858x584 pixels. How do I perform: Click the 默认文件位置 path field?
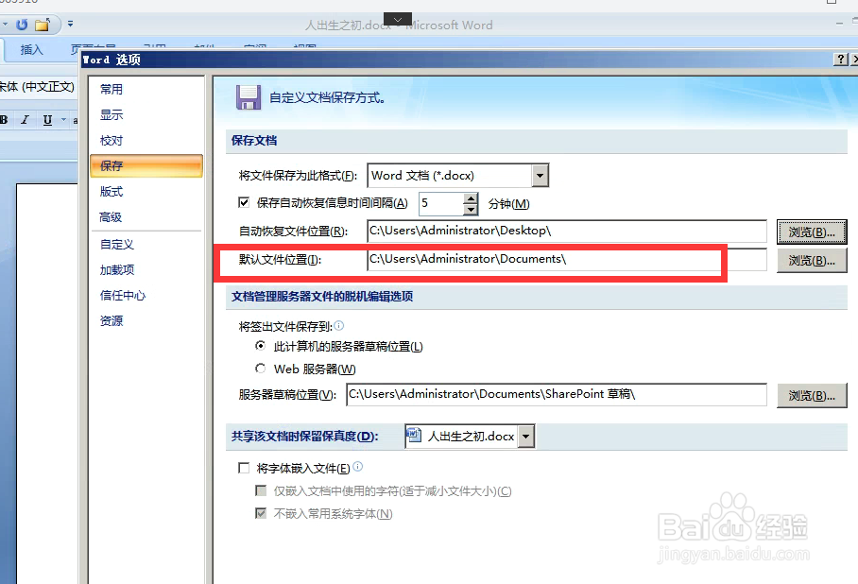click(566, 260)
